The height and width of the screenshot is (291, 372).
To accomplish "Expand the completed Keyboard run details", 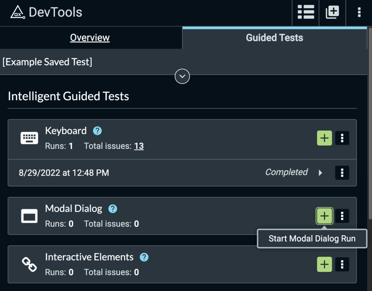I will click(321, 173).
